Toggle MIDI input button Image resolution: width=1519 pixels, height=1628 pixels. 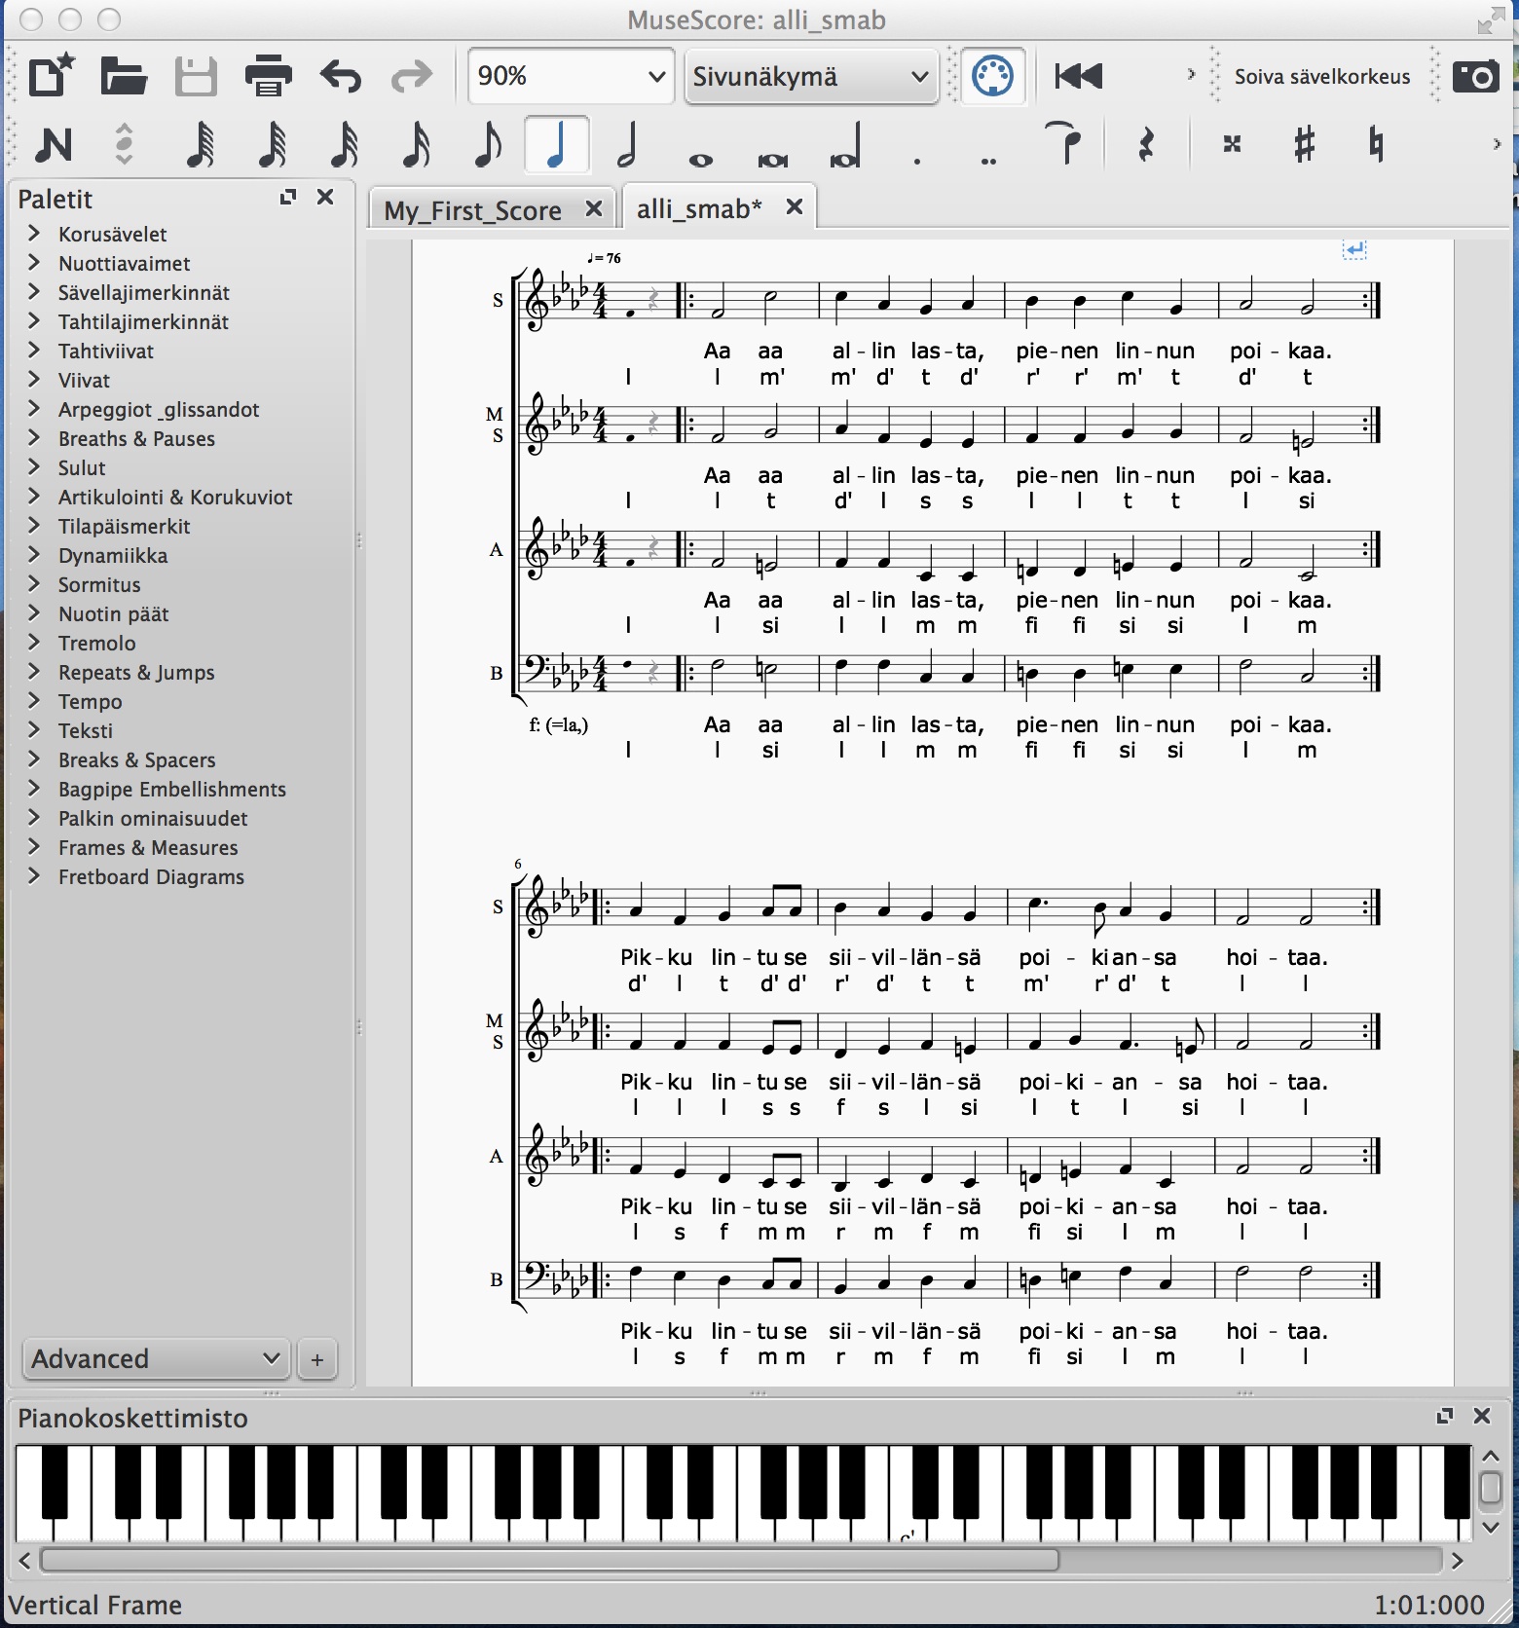992,76
